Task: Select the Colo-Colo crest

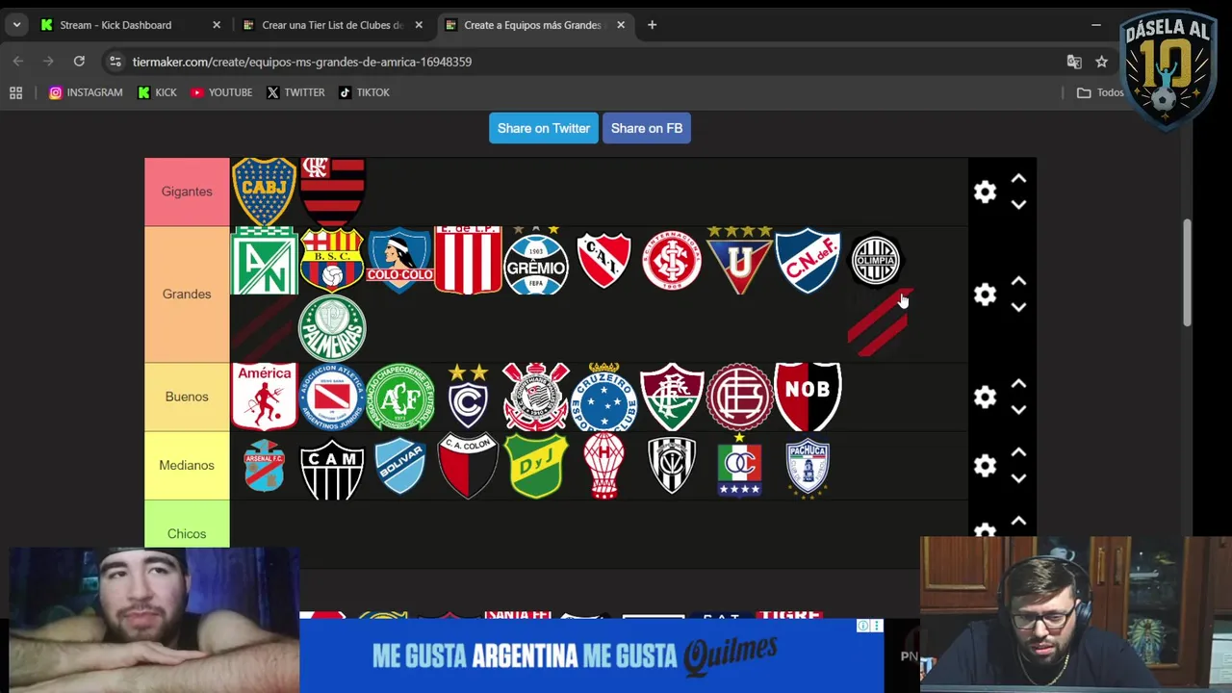Action: point(399,260)
